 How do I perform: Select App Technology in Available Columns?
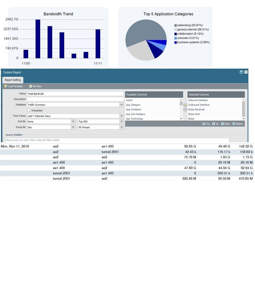click(135, 119)
